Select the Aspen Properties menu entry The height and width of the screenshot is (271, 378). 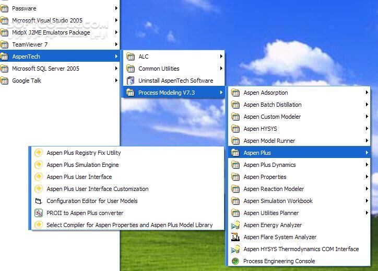[x=265, y=177]
